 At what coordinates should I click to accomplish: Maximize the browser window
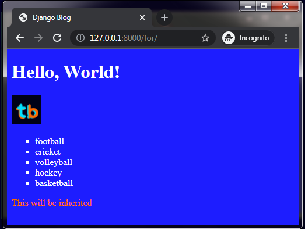click(x=264, y=6)
